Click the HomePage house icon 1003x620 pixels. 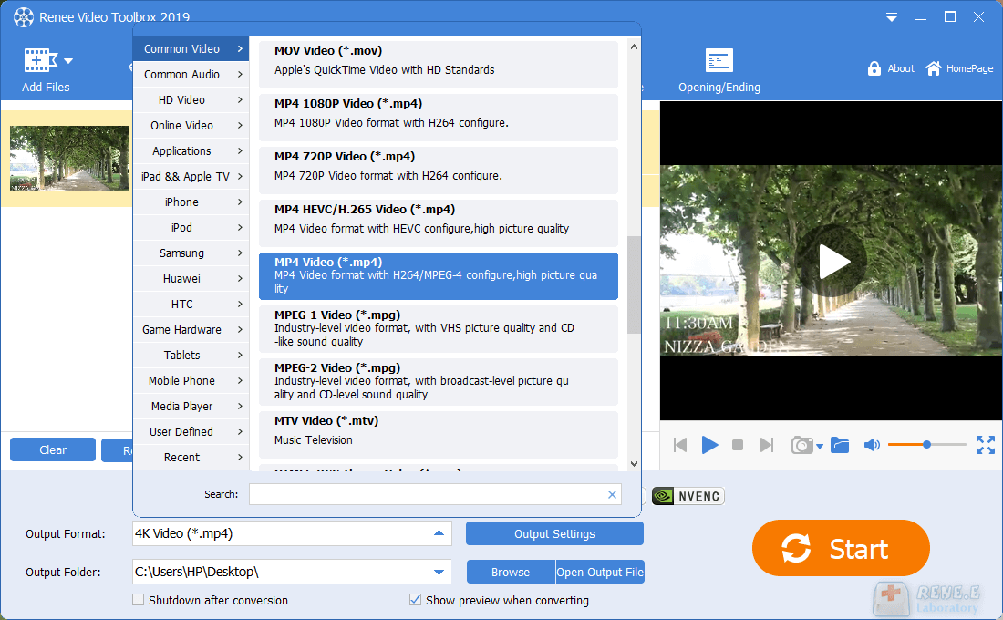pyautogui.click(x=934, y=68)
